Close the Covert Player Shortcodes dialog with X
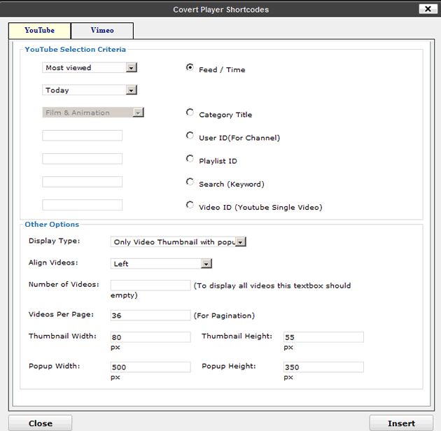Image resolution: width=441 pixels, height=431 pixels. 428,9
